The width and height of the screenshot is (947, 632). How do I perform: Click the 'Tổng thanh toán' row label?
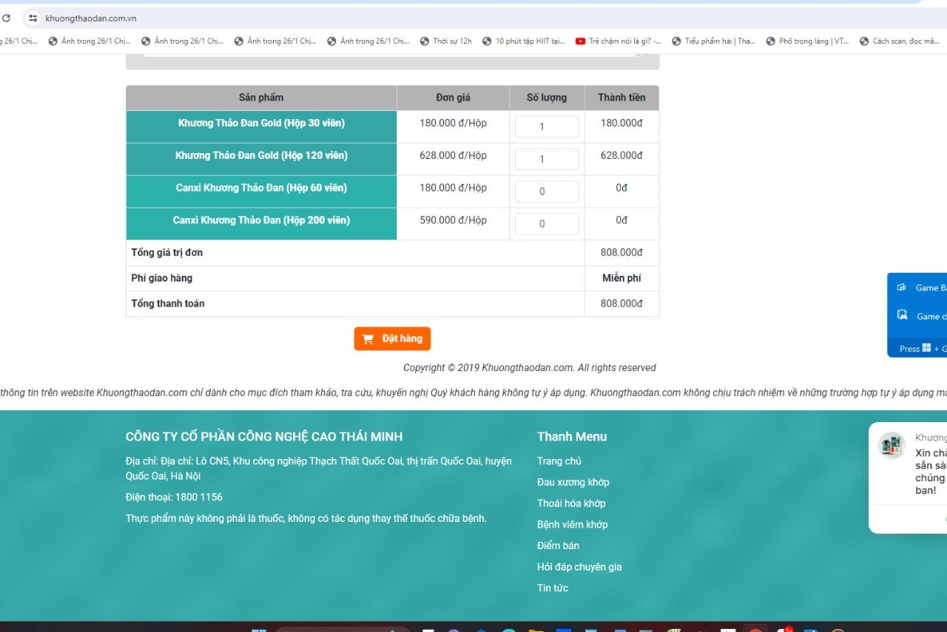point(168,304)
